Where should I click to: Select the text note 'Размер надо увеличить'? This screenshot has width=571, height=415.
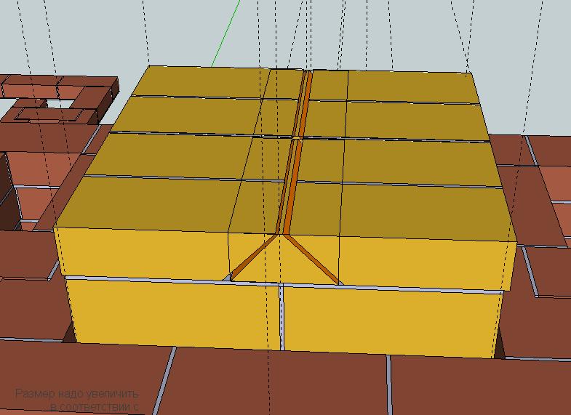[x=76, y=394]
